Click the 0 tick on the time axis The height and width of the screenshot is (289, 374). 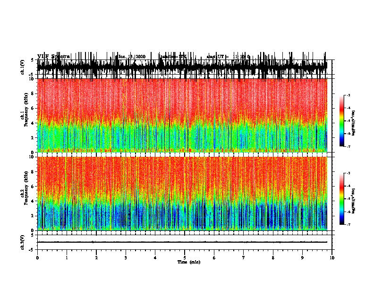(x=37, y=258)
